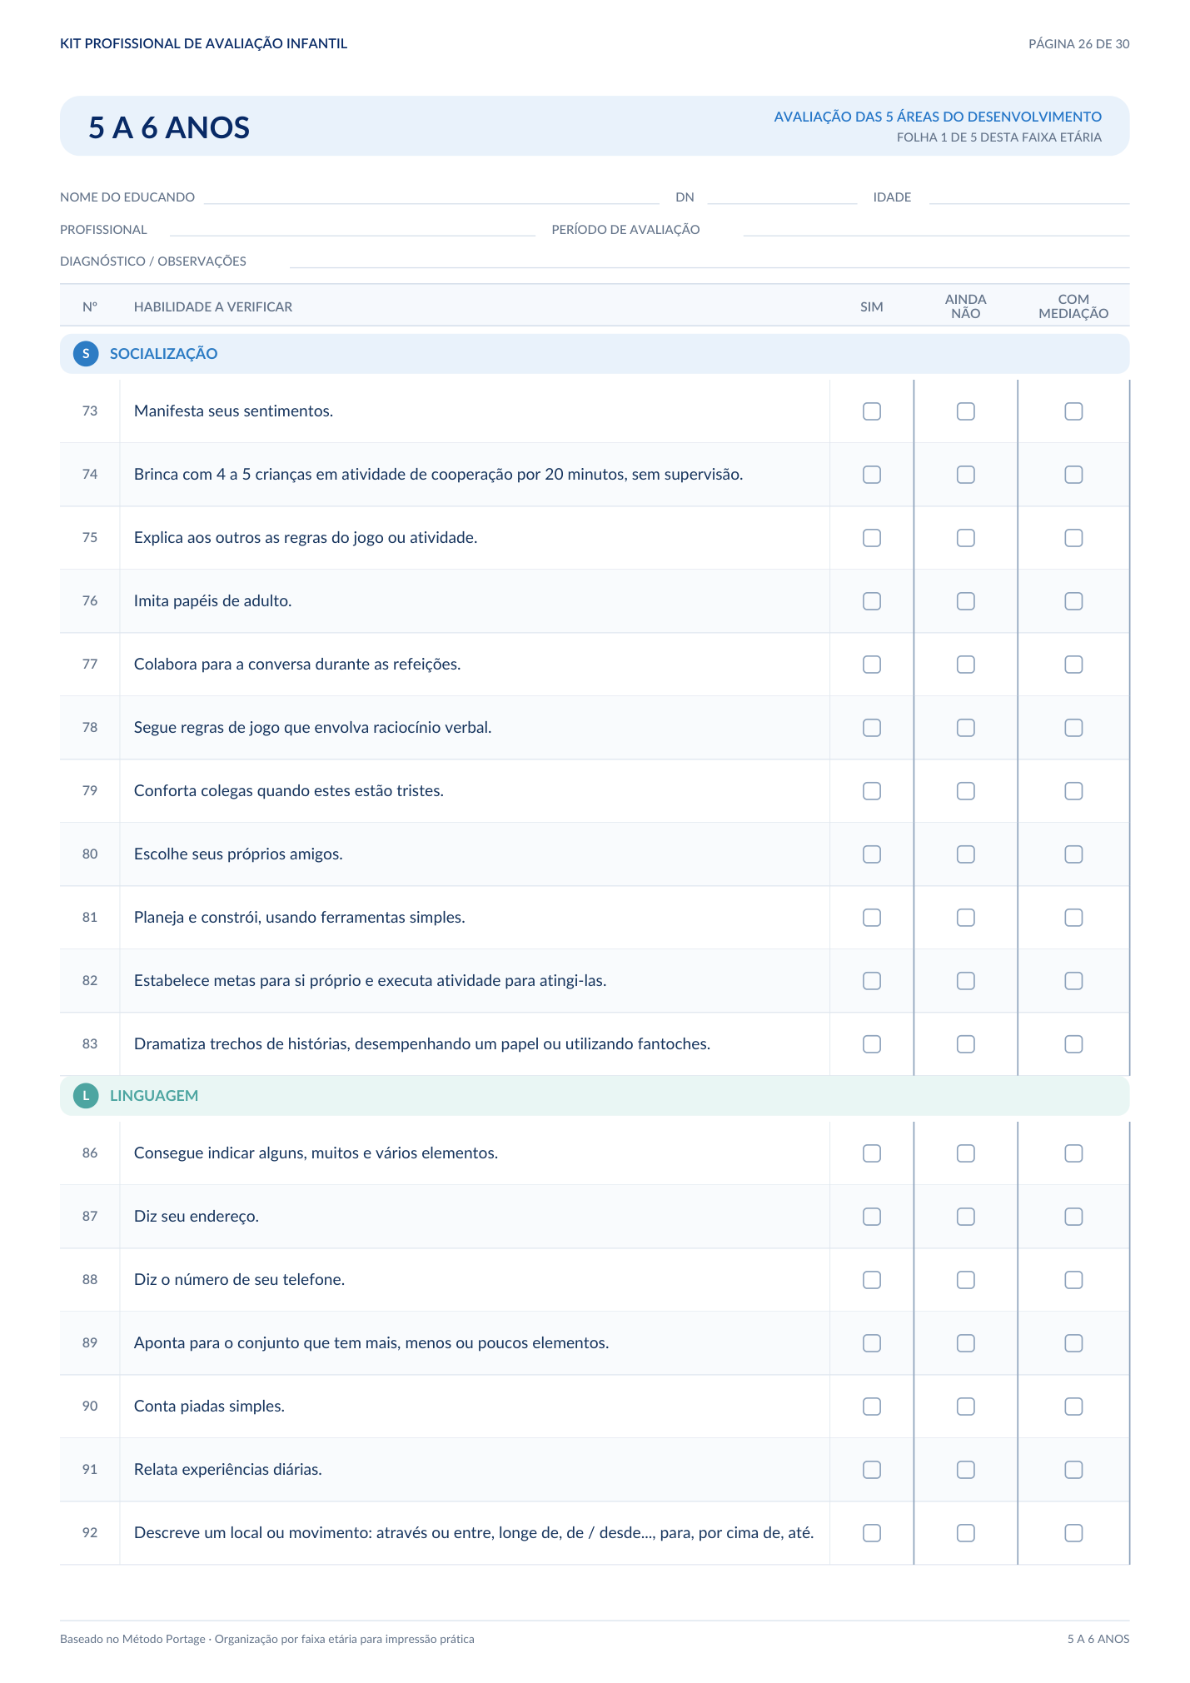
Task: Check COM MEDIAÇÃO for item 79 Conforta colegas
Action: tap(1074, 791)
